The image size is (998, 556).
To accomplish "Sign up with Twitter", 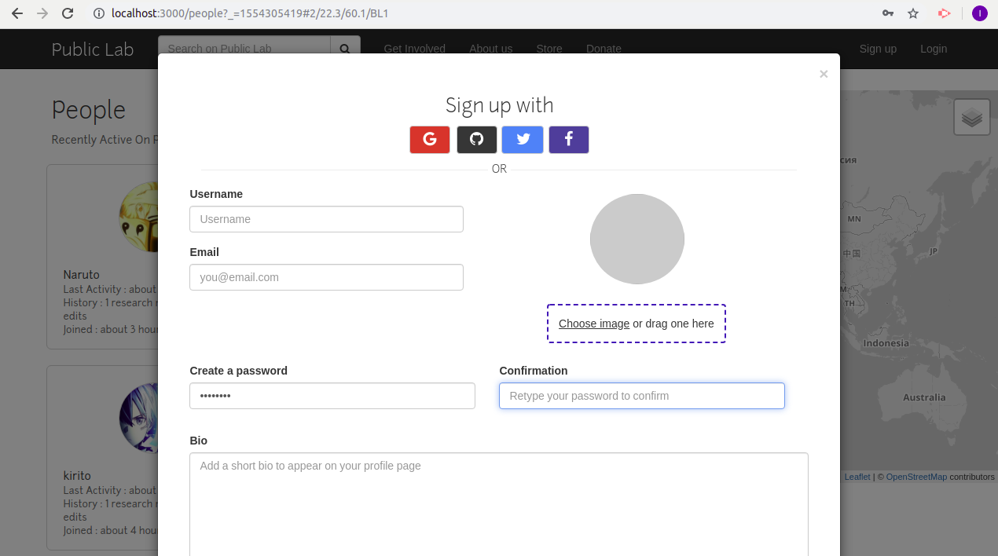I will click(x=522, y=139).
